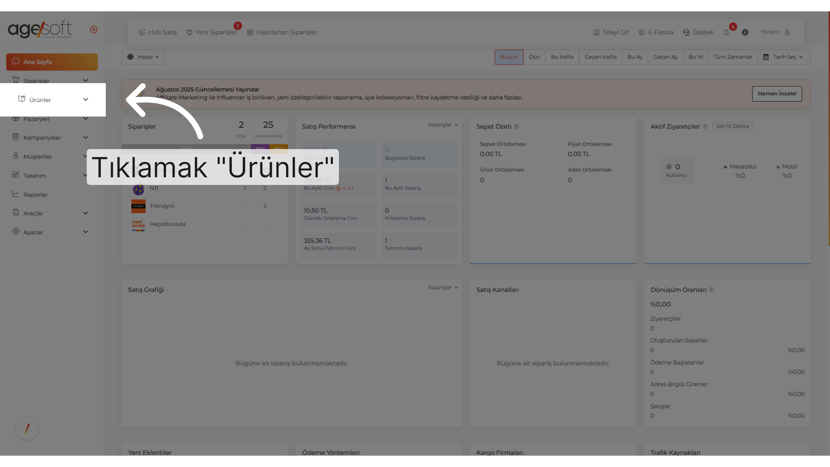This screenshot has width=830, height=467.
Task: Open the Hepsi channel dropdown
Action: tap(143, 57)
